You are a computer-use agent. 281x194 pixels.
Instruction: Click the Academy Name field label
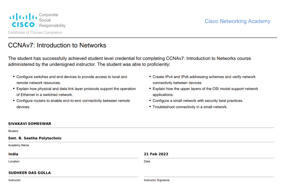click(18, 145)
